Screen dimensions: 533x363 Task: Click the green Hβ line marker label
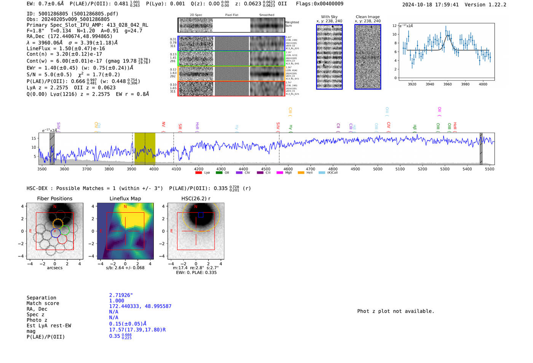point(415,128)
